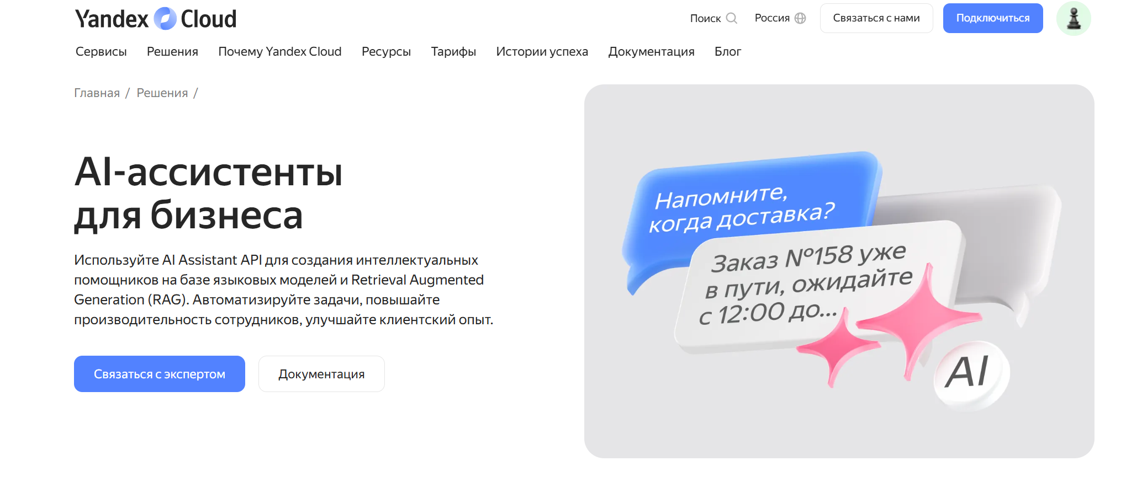Open the Ресурсы menu
1142x493 pixels.
point(386,51)
